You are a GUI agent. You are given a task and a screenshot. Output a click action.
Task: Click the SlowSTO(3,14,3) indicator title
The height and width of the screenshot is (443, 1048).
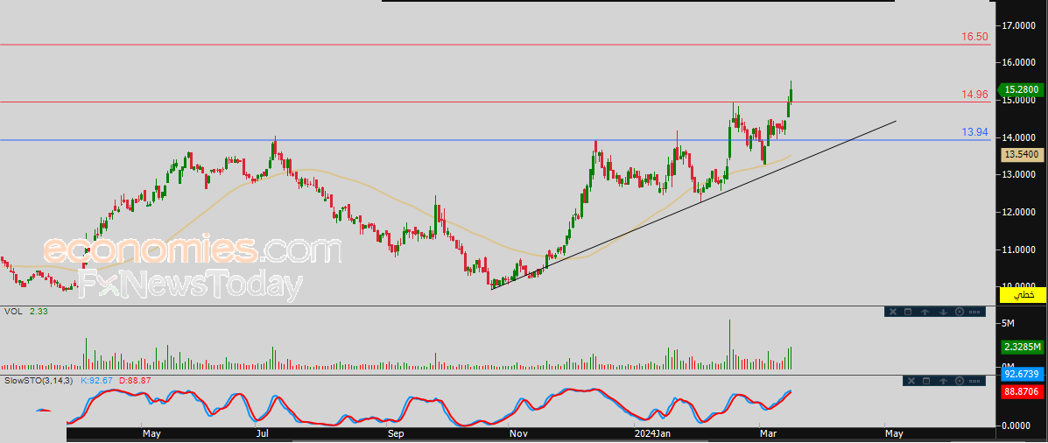click(38, 380)
